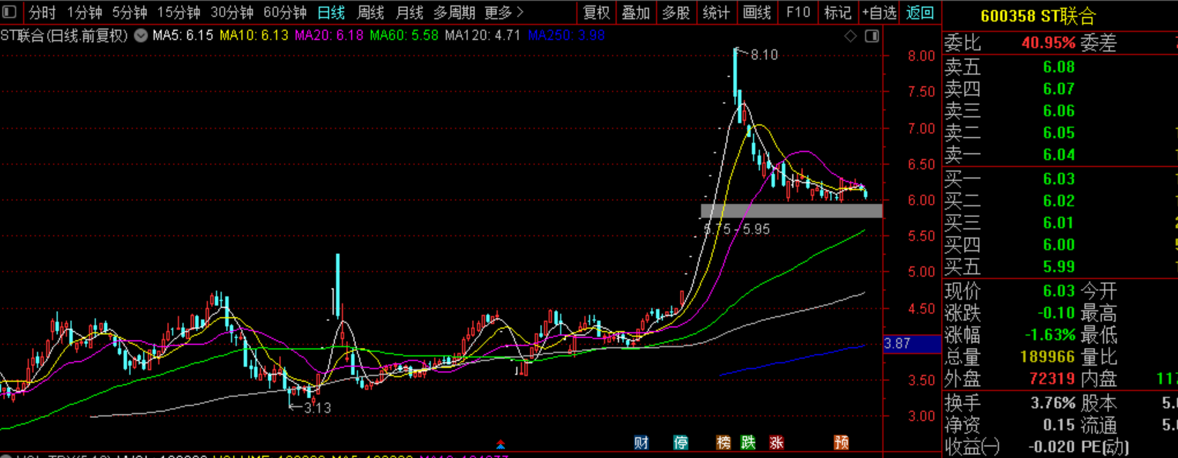1178x458 pixels.
Task: Toggle right panel icon above price axis
Action: [872, 36]
